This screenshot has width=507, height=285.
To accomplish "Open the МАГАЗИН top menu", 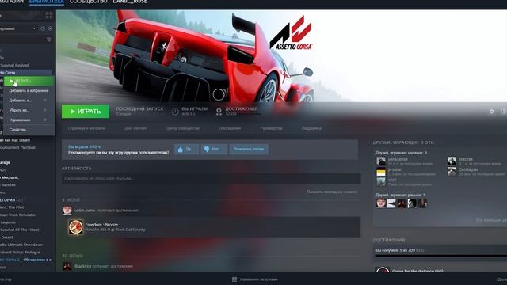I will (12, 2).
